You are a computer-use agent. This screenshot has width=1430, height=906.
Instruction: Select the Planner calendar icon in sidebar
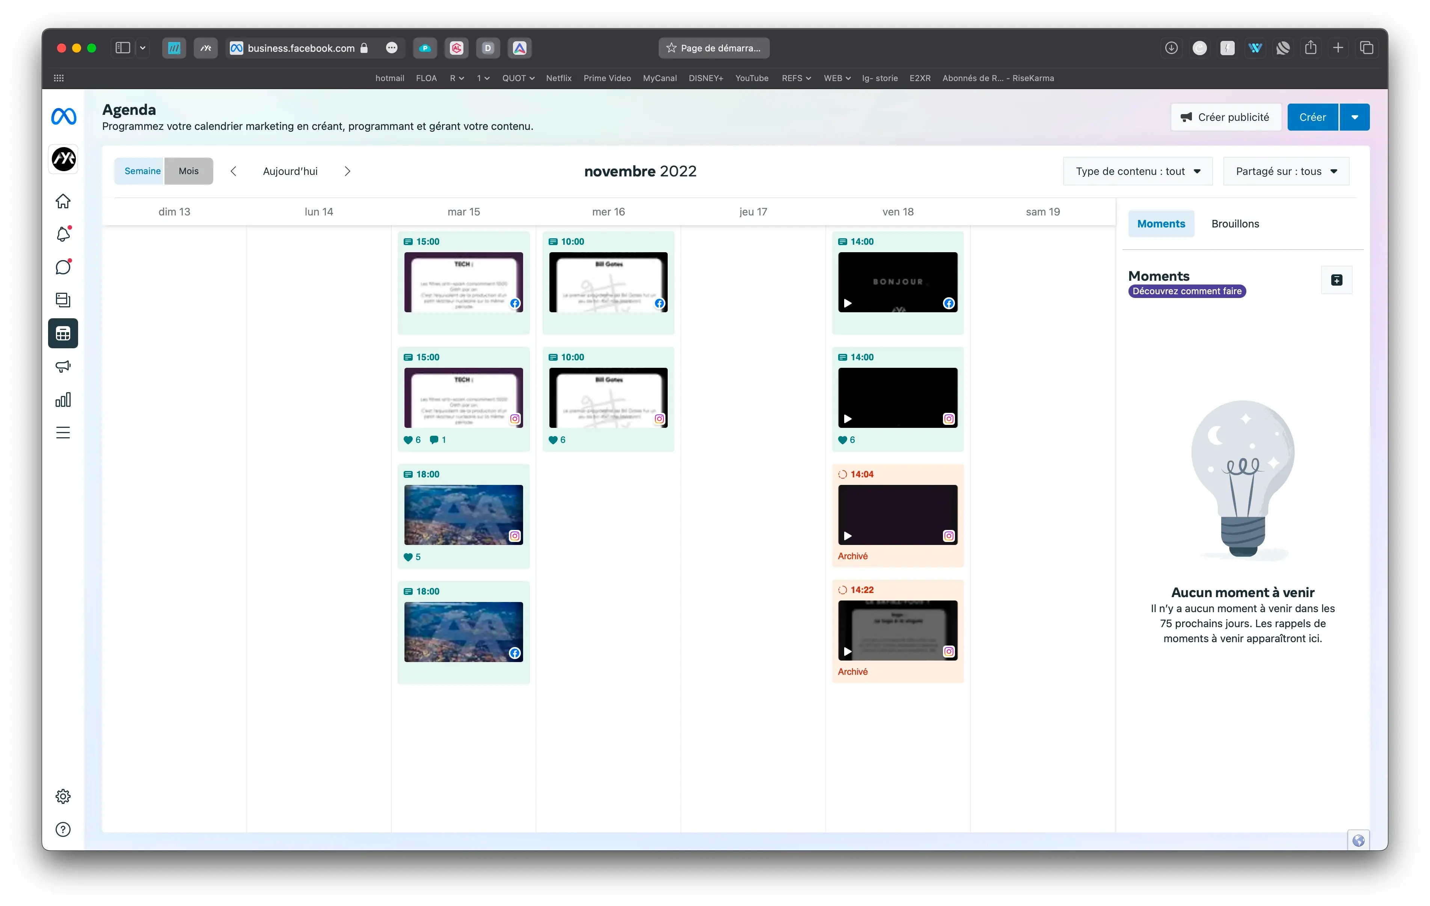pyautogui.click(x=63, y=333)
